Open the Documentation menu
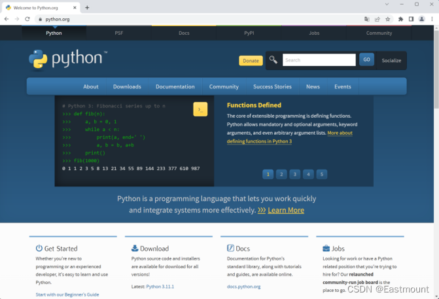This screenshot has width=439, height=299. [175, 87]
